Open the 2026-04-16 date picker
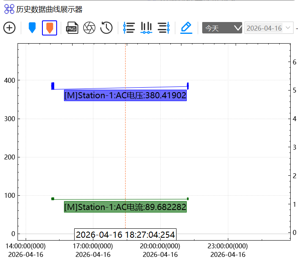 [x=269, y=28]
